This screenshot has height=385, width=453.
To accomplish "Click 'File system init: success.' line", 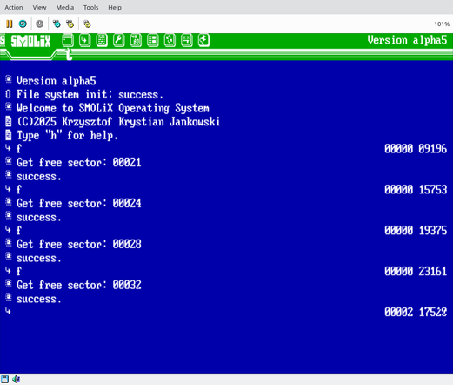I will (90, 94).
